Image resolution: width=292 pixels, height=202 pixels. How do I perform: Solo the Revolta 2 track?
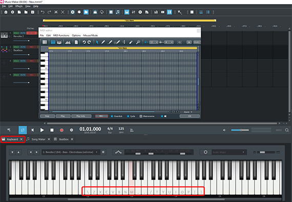point(16,33)
